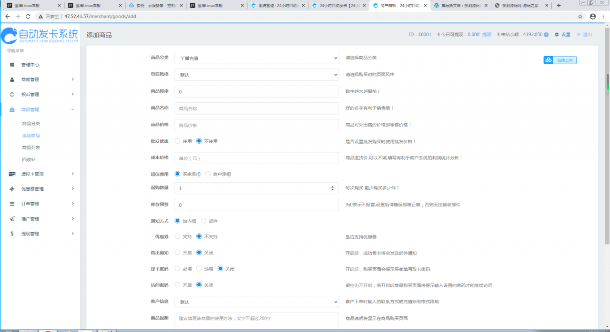Click the 提现 link in header

487,35
